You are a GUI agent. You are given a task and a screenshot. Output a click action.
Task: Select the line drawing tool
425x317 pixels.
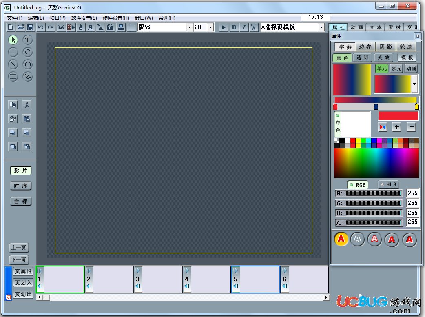[x=13, y=64]
